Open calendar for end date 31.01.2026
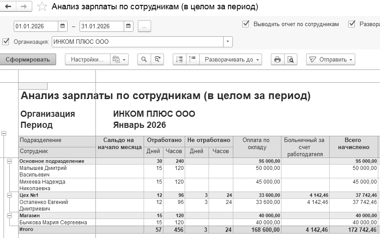Screen dimensions: 380x238 tap(129, 26)
